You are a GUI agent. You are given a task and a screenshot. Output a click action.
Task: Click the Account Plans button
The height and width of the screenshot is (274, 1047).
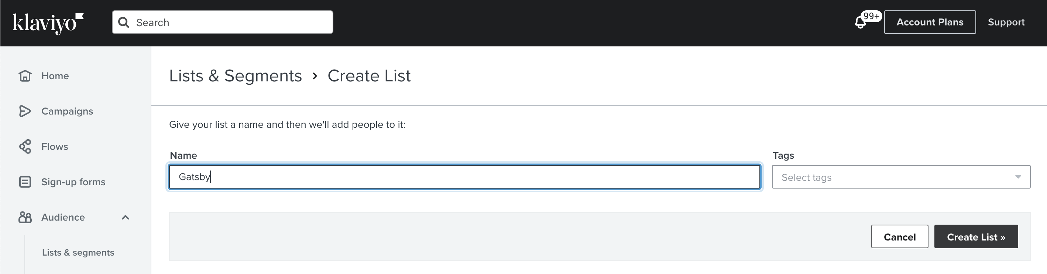click(x=930, y=22)
